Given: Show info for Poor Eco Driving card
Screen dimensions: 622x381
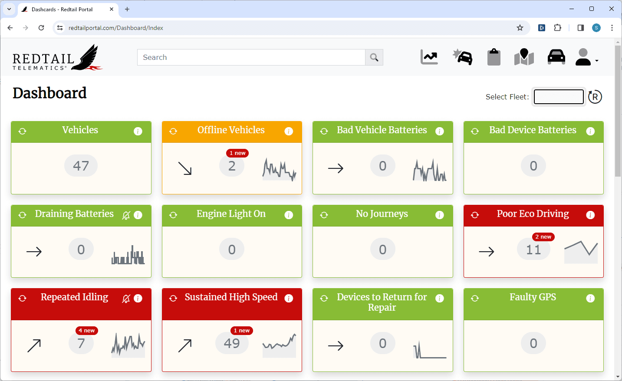Looking at the screenshot, I should 590,215.
